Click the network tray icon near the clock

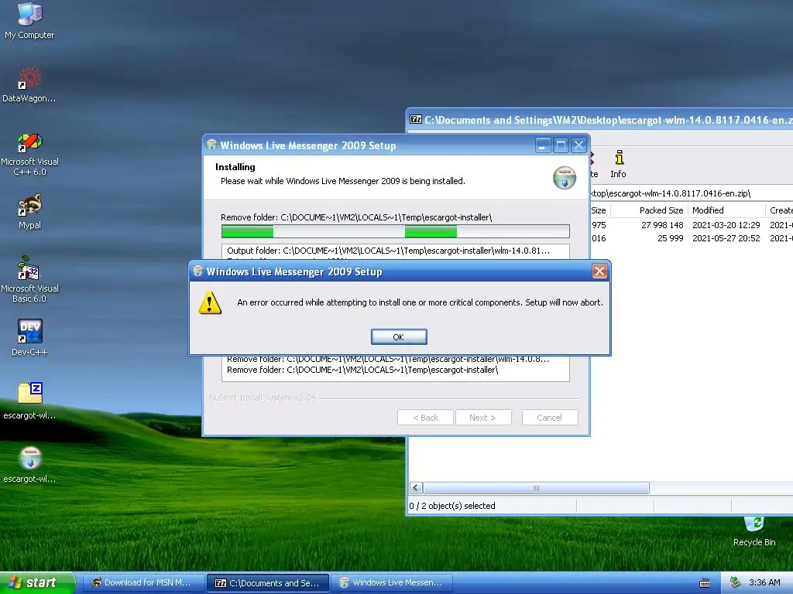point(735,583)
